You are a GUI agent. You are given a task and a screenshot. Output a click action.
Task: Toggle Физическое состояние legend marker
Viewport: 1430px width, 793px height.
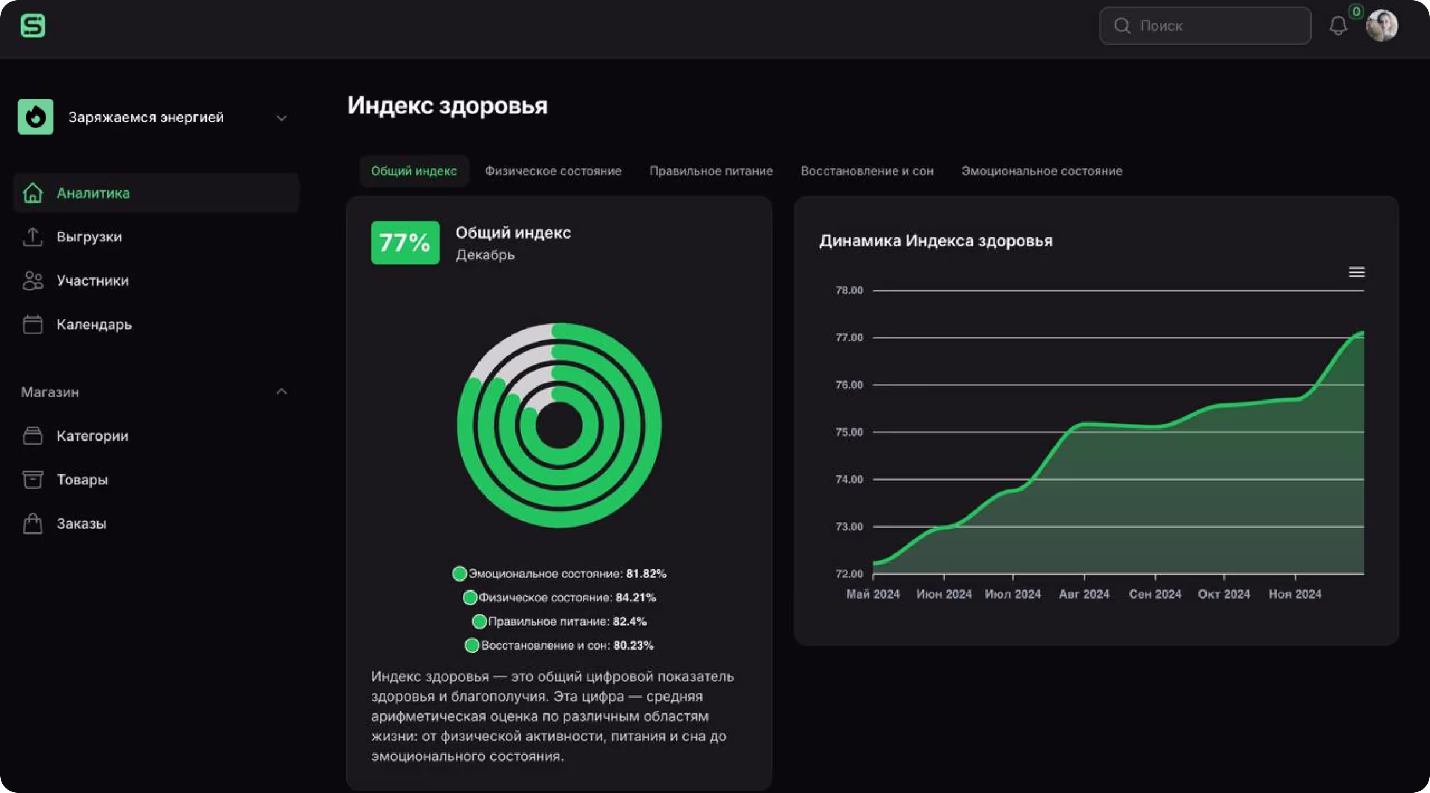470,597
